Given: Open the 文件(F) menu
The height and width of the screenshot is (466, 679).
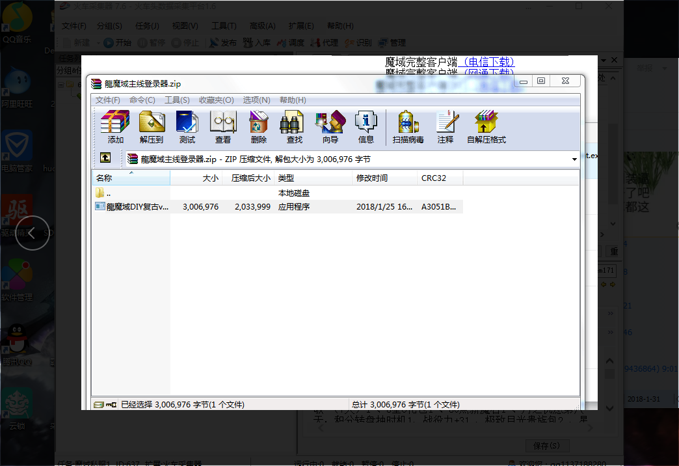Looking at the screenshot, I should point(108,100).
